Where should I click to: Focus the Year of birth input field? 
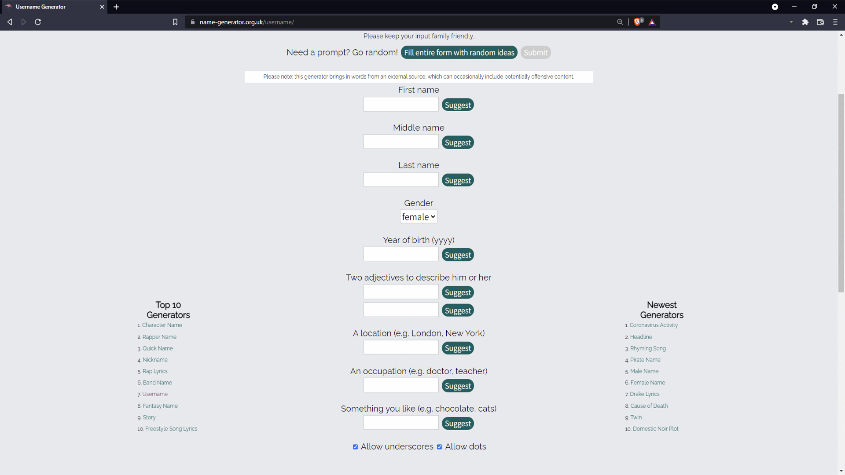click(401, 254)
